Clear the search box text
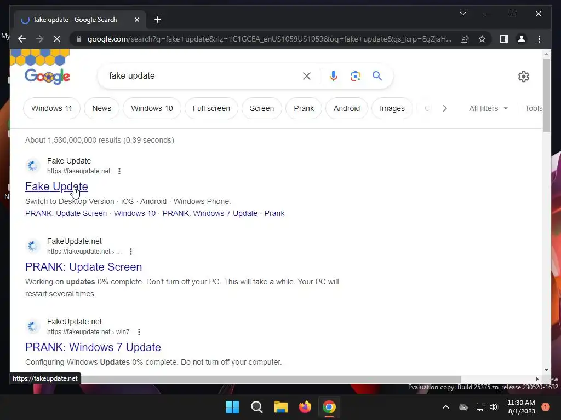 coord(307,75)
